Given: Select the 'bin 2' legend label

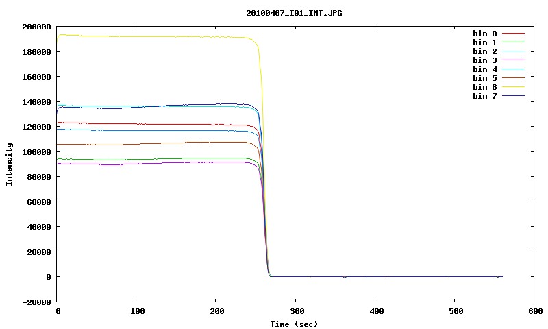Looking at the screenshot, I should pyautogui.click(x=485, y=51).
